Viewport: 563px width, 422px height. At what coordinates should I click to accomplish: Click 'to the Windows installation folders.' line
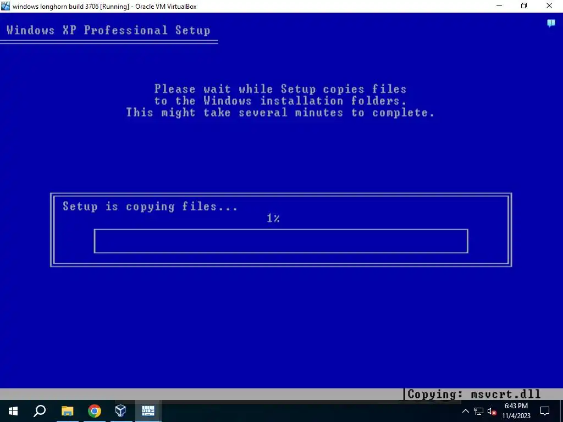[x=280, y=101]
